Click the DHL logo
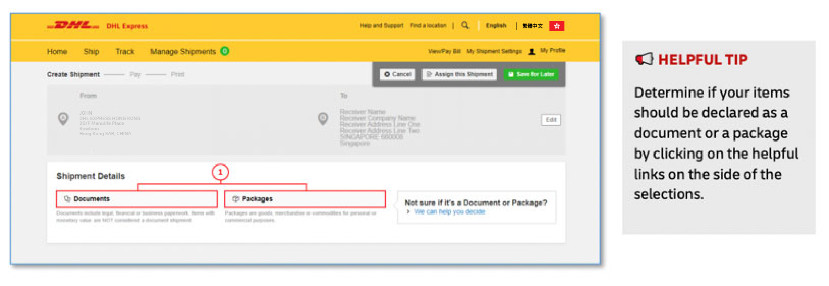Viewport: 829px width, 286px height. click(73, 25)
